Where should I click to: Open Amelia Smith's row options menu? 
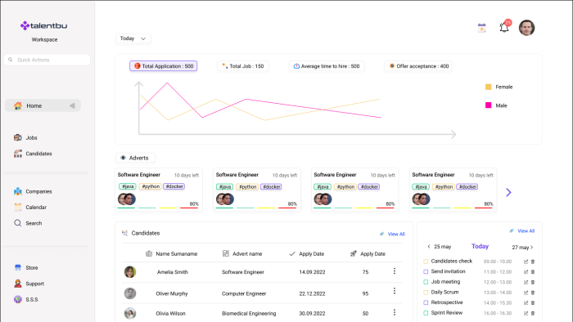(395, 271)
